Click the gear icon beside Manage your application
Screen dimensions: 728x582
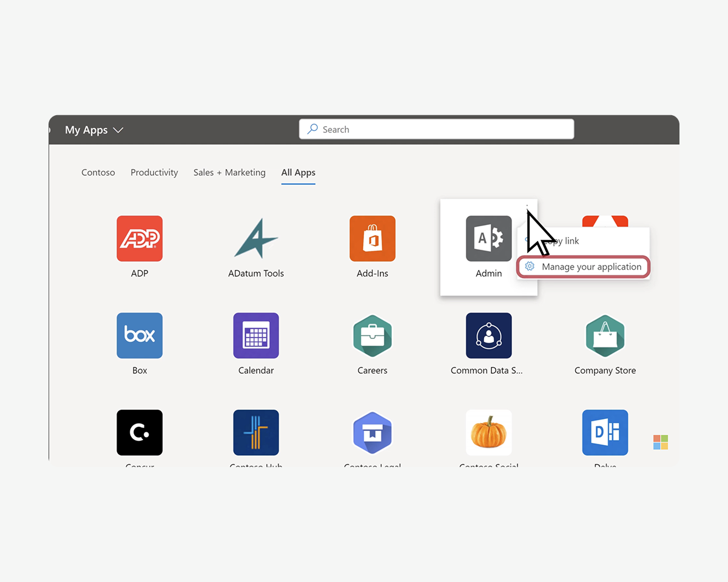click(530, 267)
